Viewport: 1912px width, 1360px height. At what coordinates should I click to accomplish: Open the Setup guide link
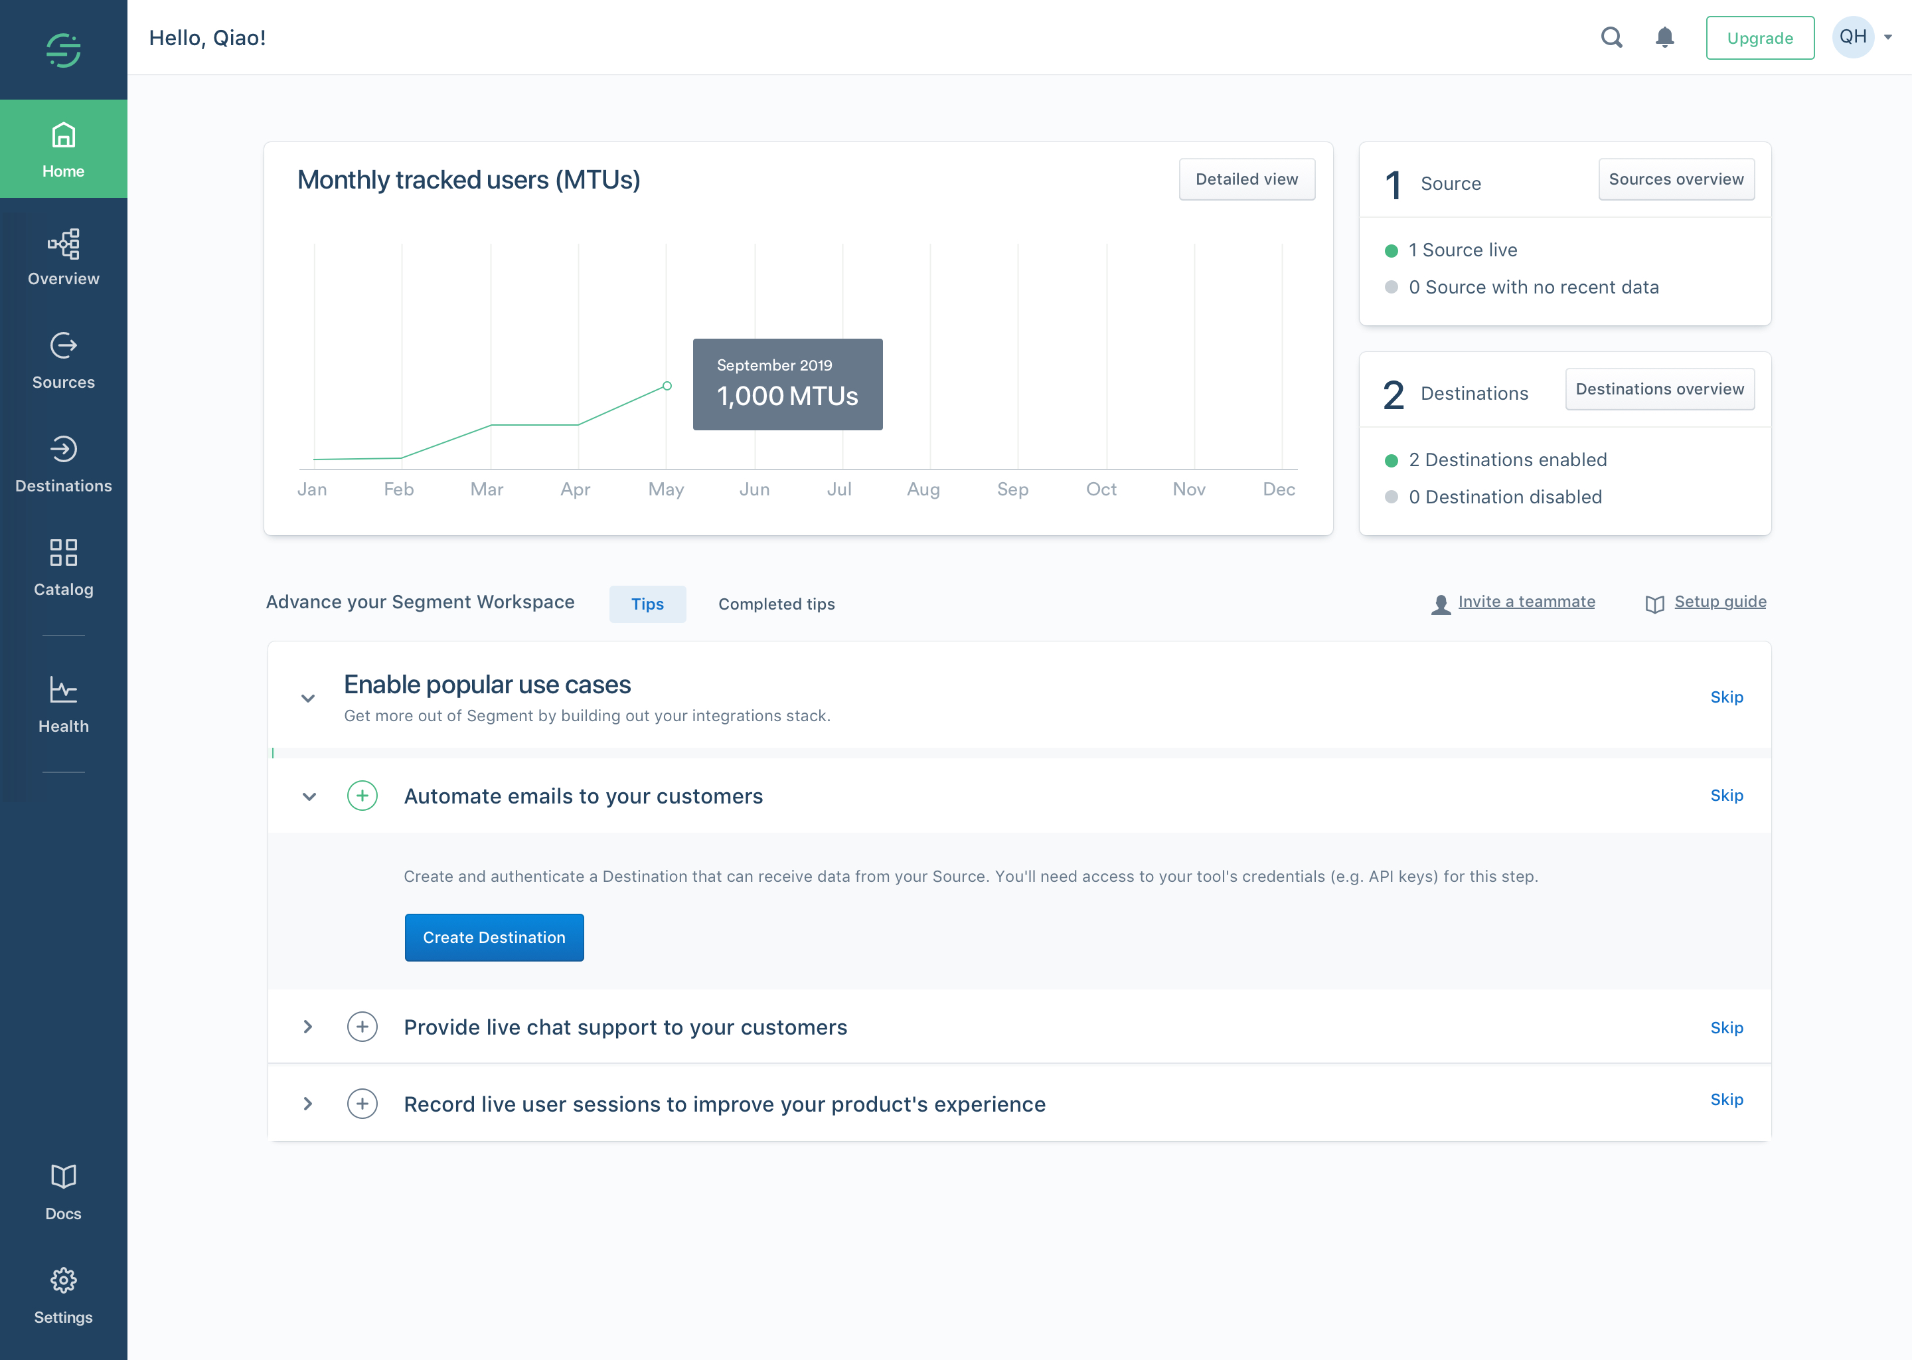tap(1720, 601)
